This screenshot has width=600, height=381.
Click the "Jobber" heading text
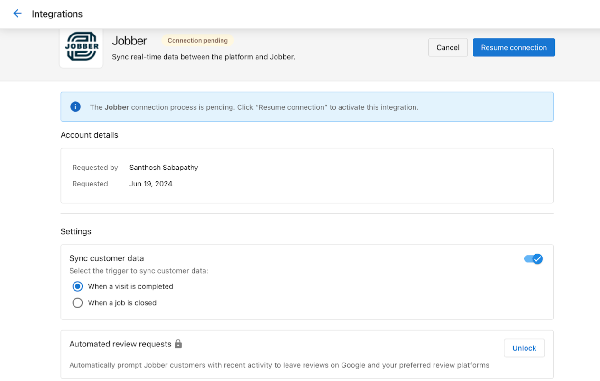(x=129, y=41)
